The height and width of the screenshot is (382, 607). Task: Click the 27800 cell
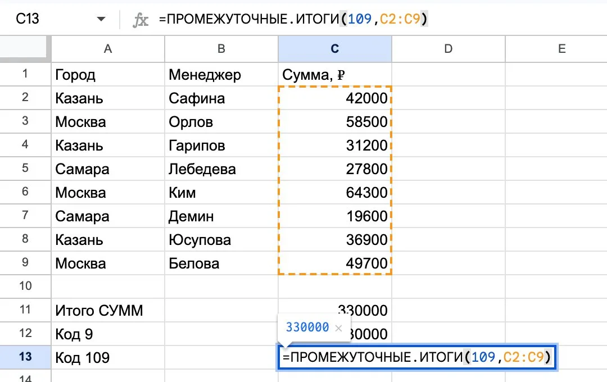pos(335,169)
